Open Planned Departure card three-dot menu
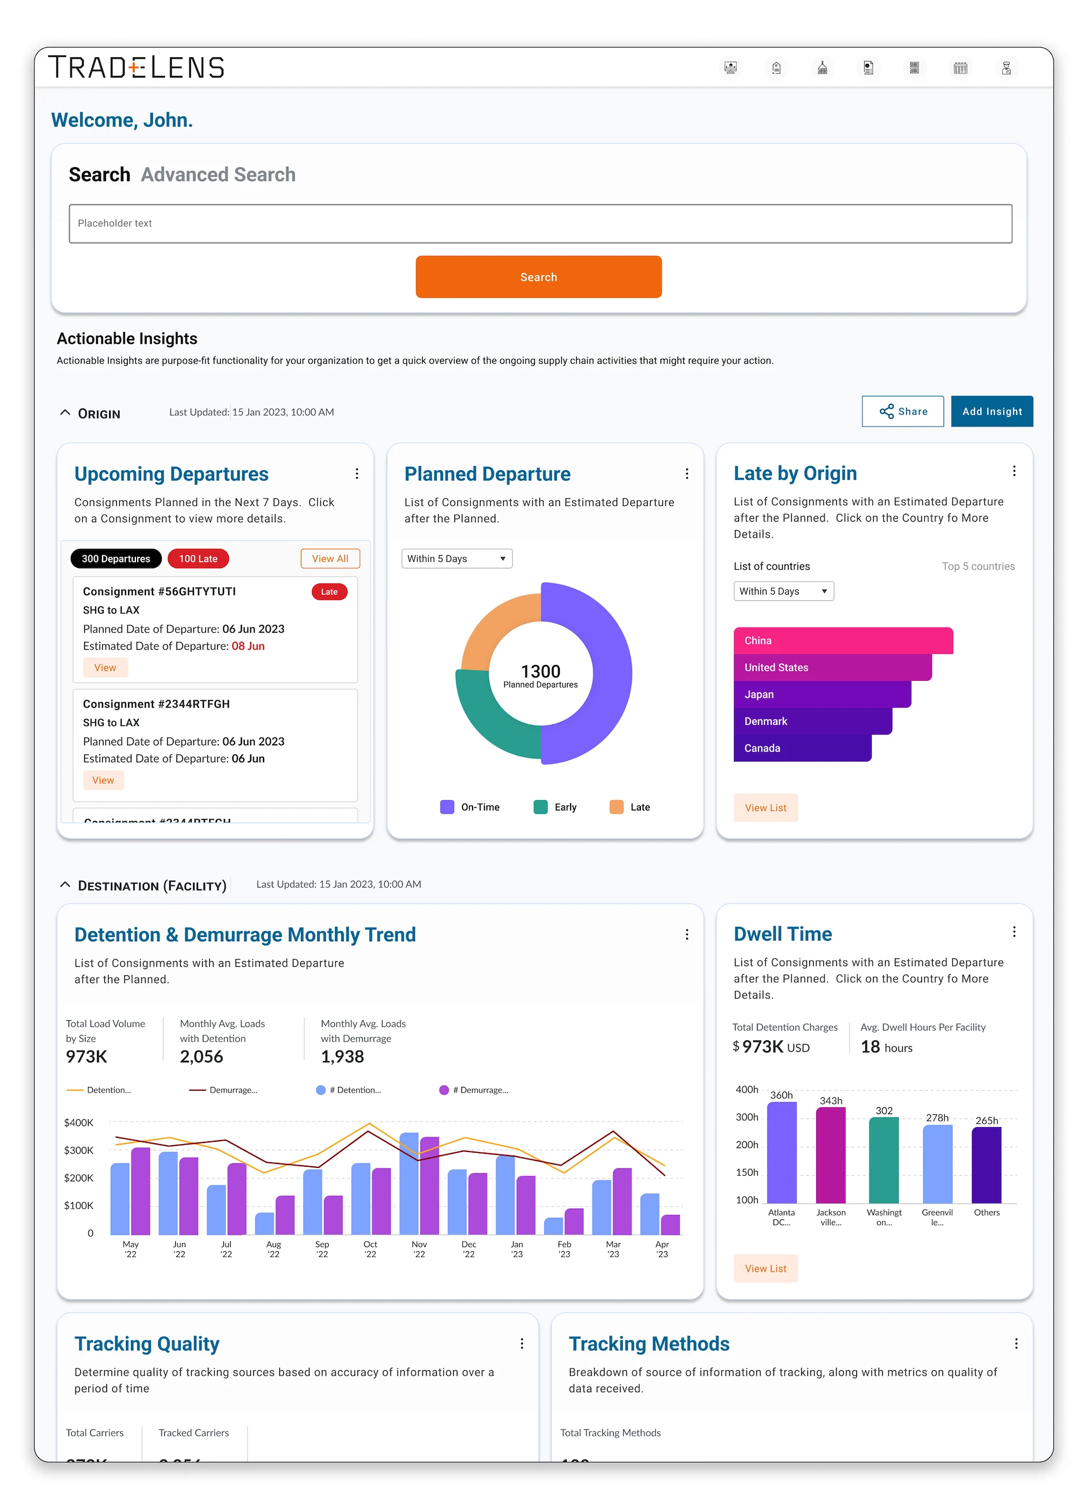This screenshot has width=1088, height=1510. 687,474
